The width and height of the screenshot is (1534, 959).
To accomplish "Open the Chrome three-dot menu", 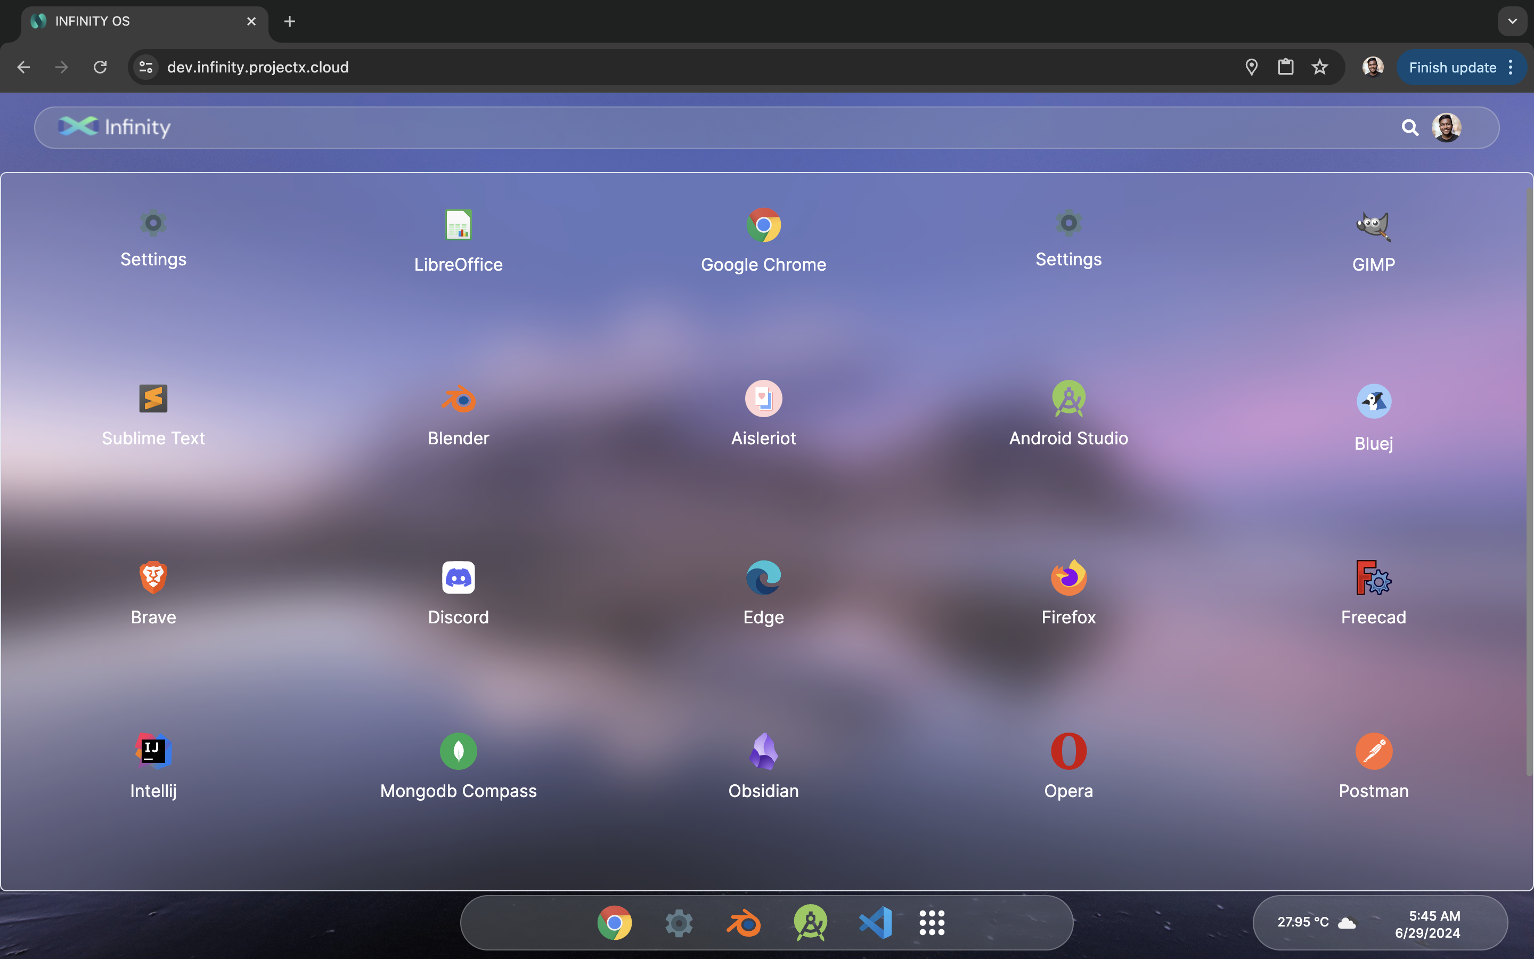I will point(1511,67).
